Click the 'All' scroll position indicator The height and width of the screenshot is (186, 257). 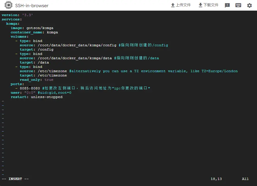[245, 179]
